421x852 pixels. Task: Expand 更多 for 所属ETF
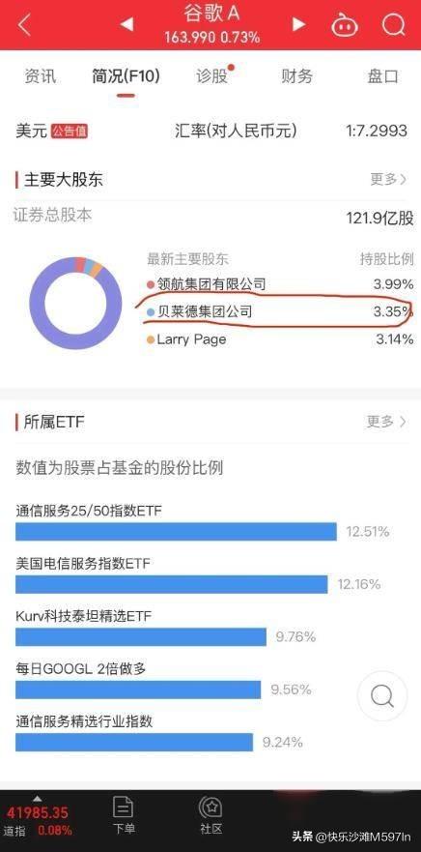pyautogui.click(x=387, y=421)
